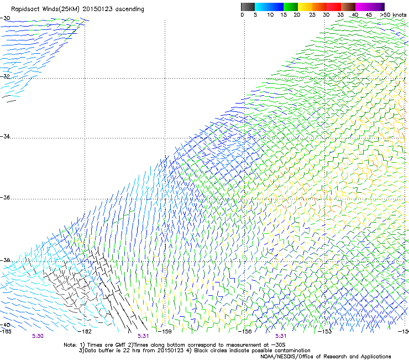The width and height of the screenshot is (409, 360).
Task: Click the ">50 knots" legend label
Action: click(x=393, y=15)
